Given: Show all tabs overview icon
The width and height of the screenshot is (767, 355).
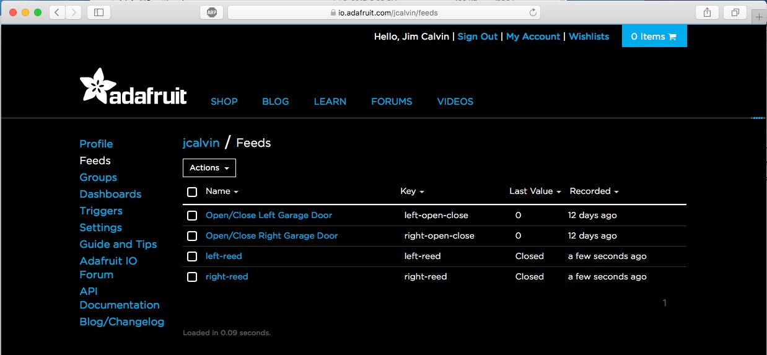Looking at the screenshot, I should (735, 12).
